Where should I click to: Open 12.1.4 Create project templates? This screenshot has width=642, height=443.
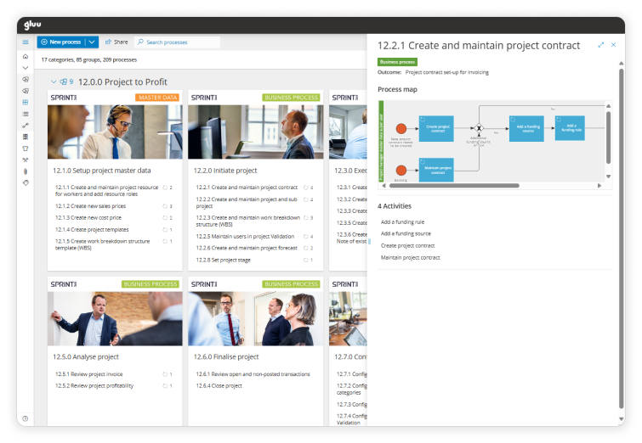(x=92, y=230)
